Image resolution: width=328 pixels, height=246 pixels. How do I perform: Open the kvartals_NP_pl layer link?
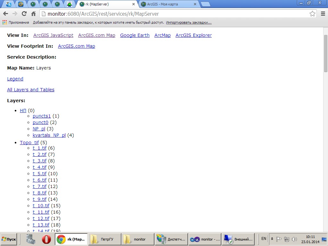pos(49,135)
